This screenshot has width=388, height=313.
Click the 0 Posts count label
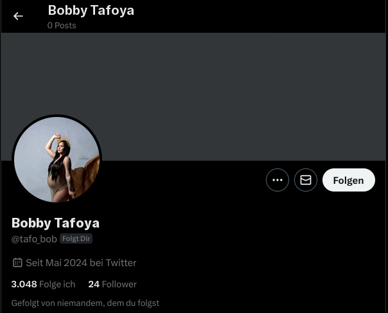point(62,26)
